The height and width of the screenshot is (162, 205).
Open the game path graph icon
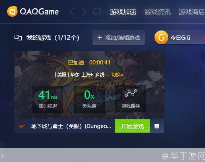tap(131, 93)
